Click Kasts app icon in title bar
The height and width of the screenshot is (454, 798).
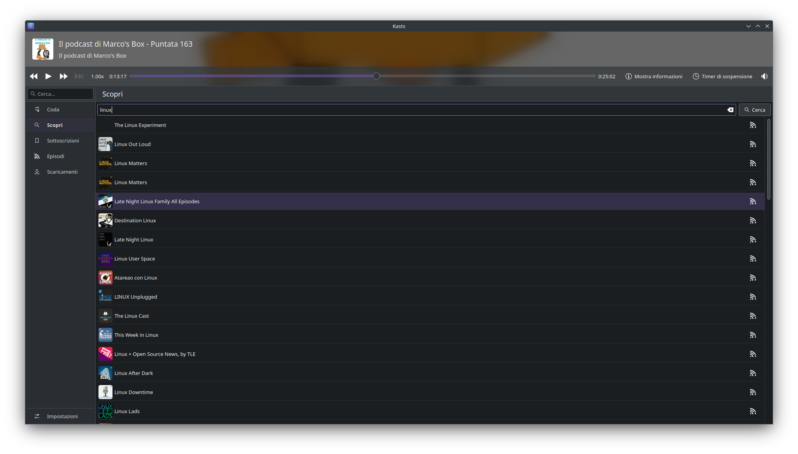(x=31, y=26)
